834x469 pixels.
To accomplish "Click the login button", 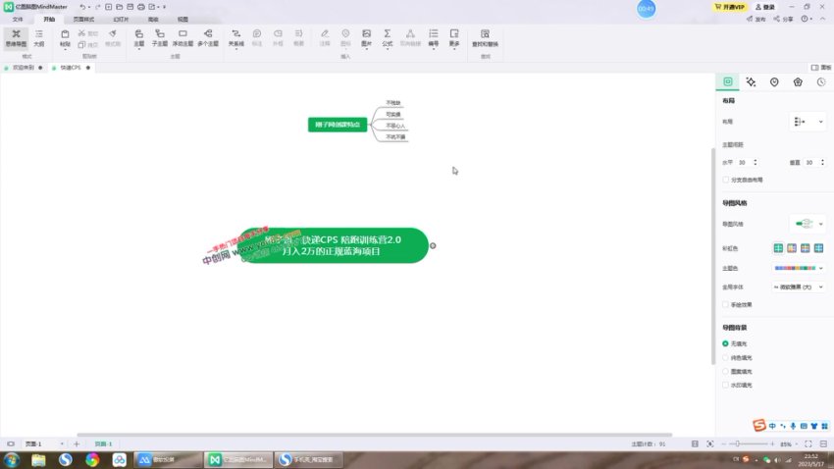I will [x=765, y=7].
